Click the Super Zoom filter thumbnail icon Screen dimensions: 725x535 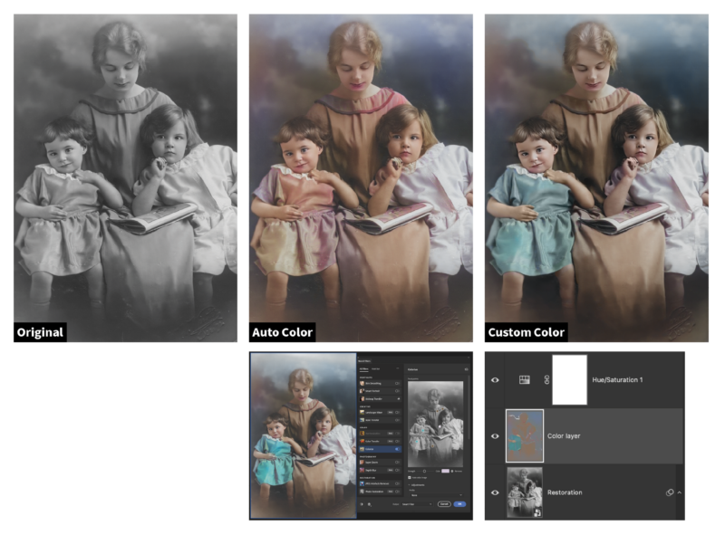coord(362,463)
